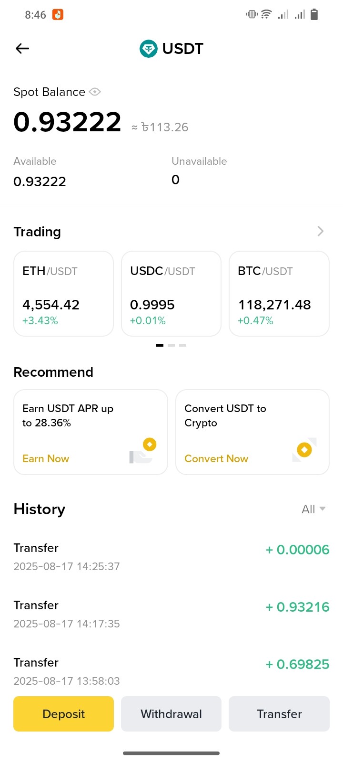Open the Transfer entry of +0.00006

tap(171, 557)
